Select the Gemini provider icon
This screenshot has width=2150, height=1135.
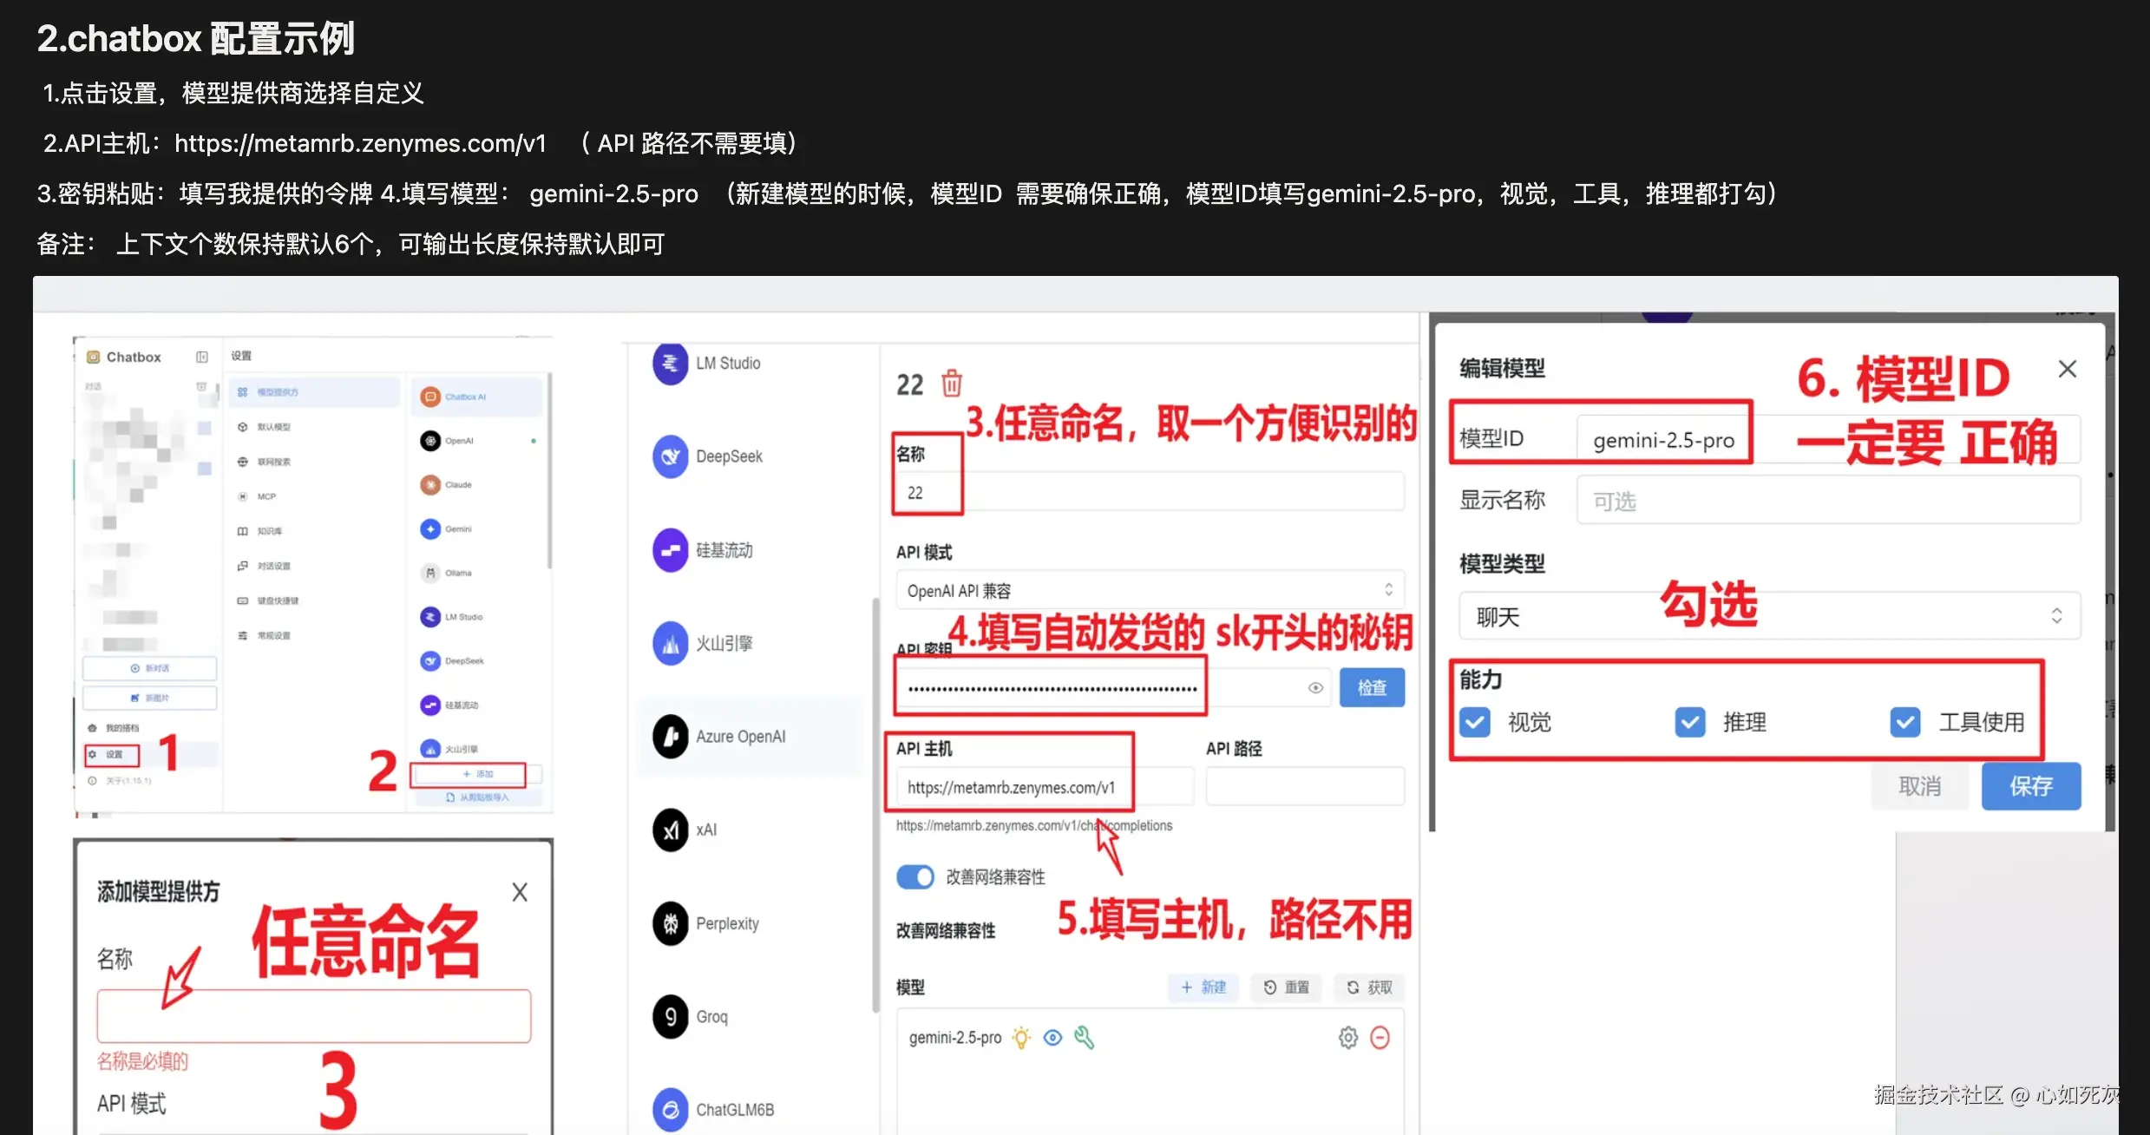(429, 528)
